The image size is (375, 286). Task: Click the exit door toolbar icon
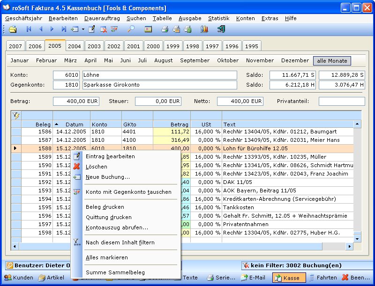pyautogui.click(x=221, y=29)
